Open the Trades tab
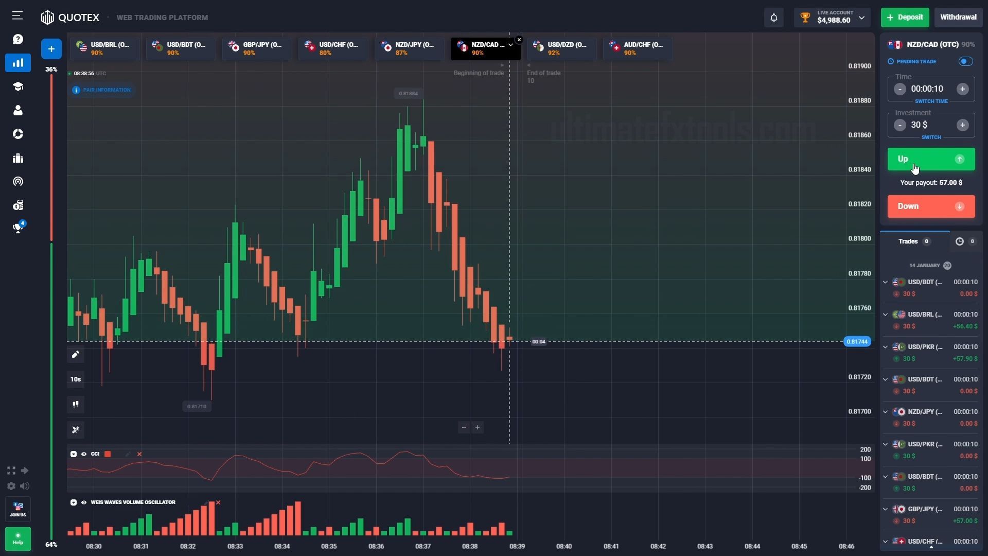988x556 pixels. coord(914,241)
